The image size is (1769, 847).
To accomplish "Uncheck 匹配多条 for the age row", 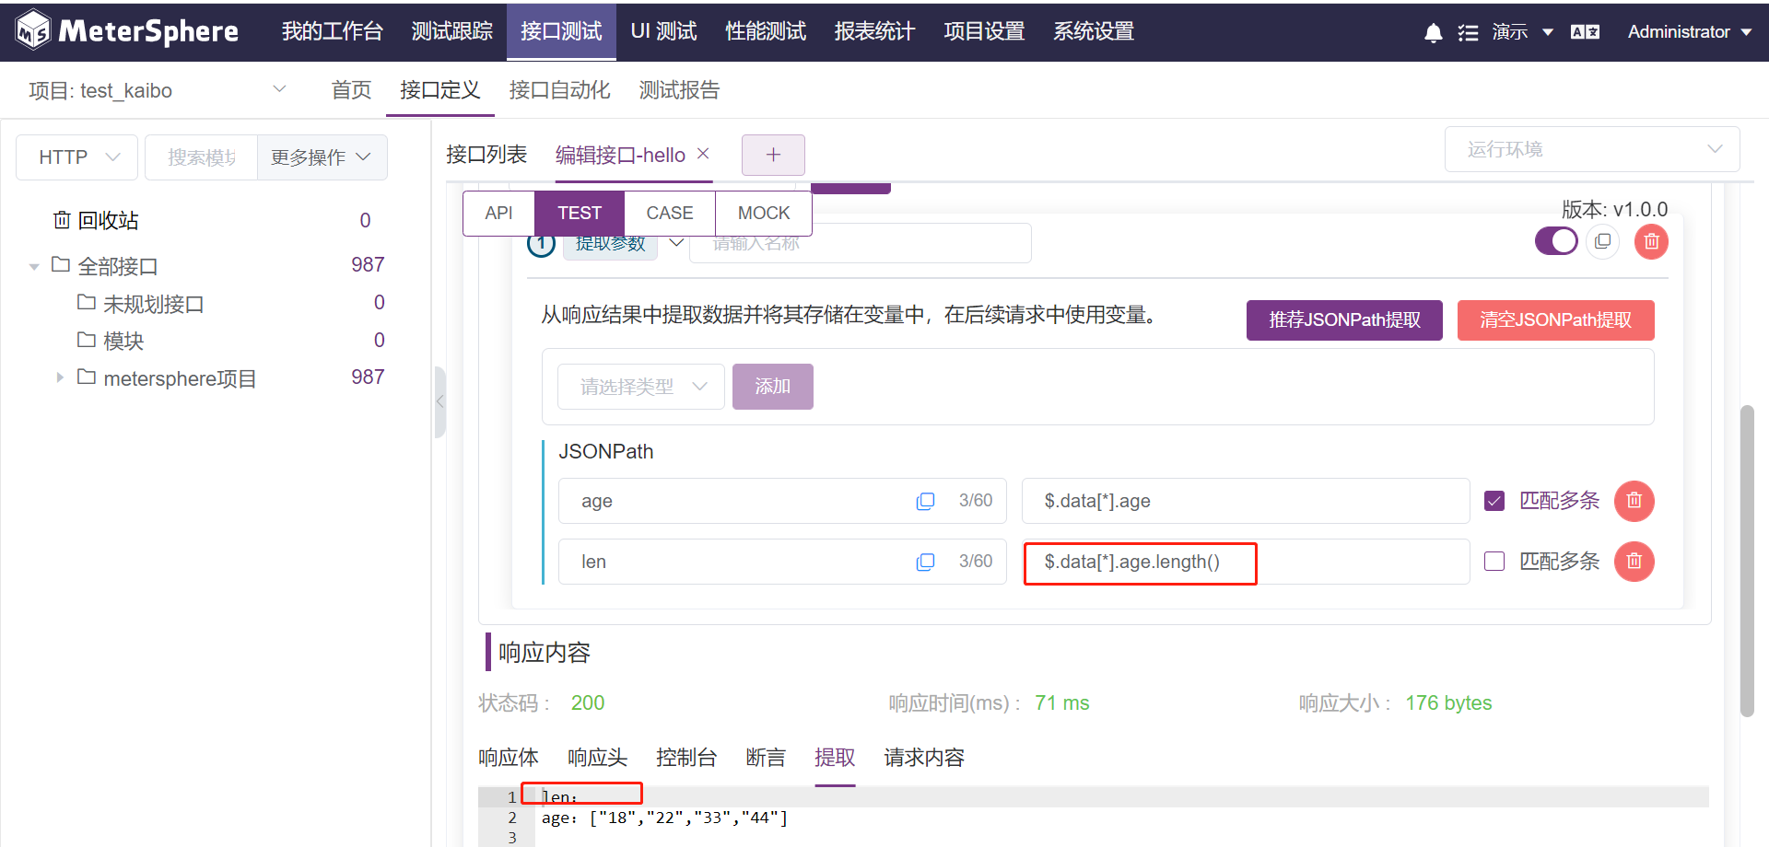I will [x=1494, y=501].
